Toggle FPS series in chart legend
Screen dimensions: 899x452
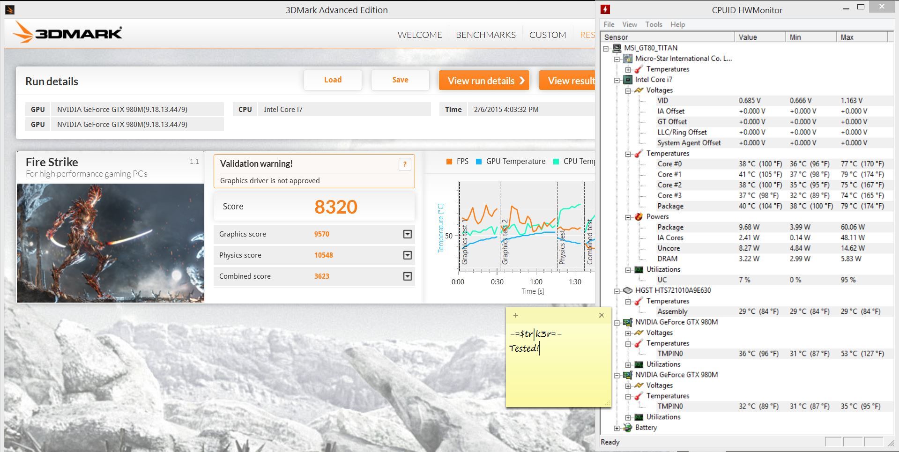tap(457, 161)
